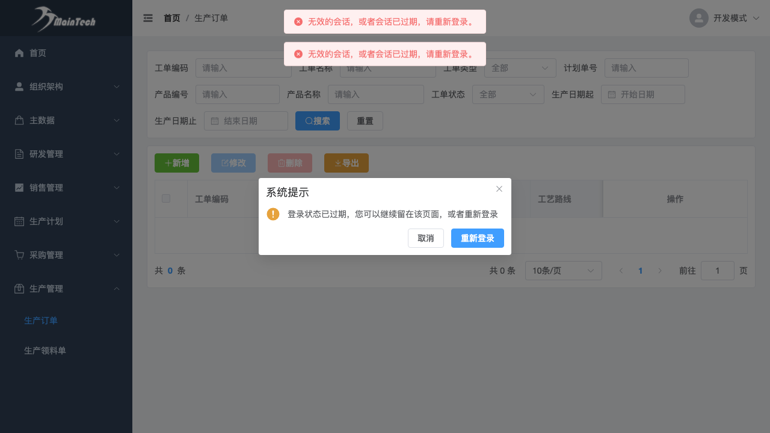The image size is (770, 433).
Task: Click the 生产计划 calendar icon
Action: [19, 221]
